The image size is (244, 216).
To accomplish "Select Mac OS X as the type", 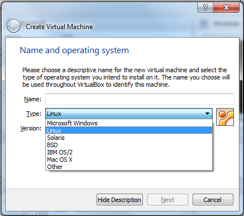I will tap(129, 159).
